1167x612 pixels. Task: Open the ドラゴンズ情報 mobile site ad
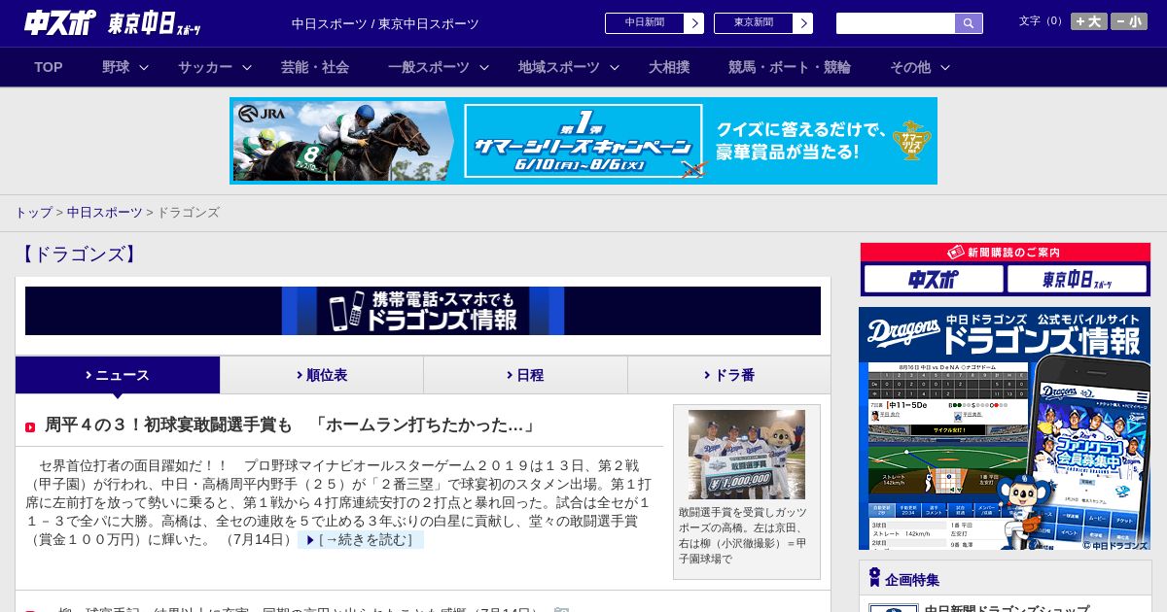tap(1005, 429)
